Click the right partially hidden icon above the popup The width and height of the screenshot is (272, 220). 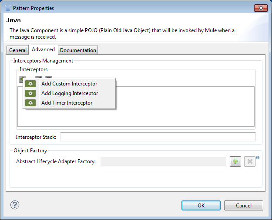pos(48,78)
